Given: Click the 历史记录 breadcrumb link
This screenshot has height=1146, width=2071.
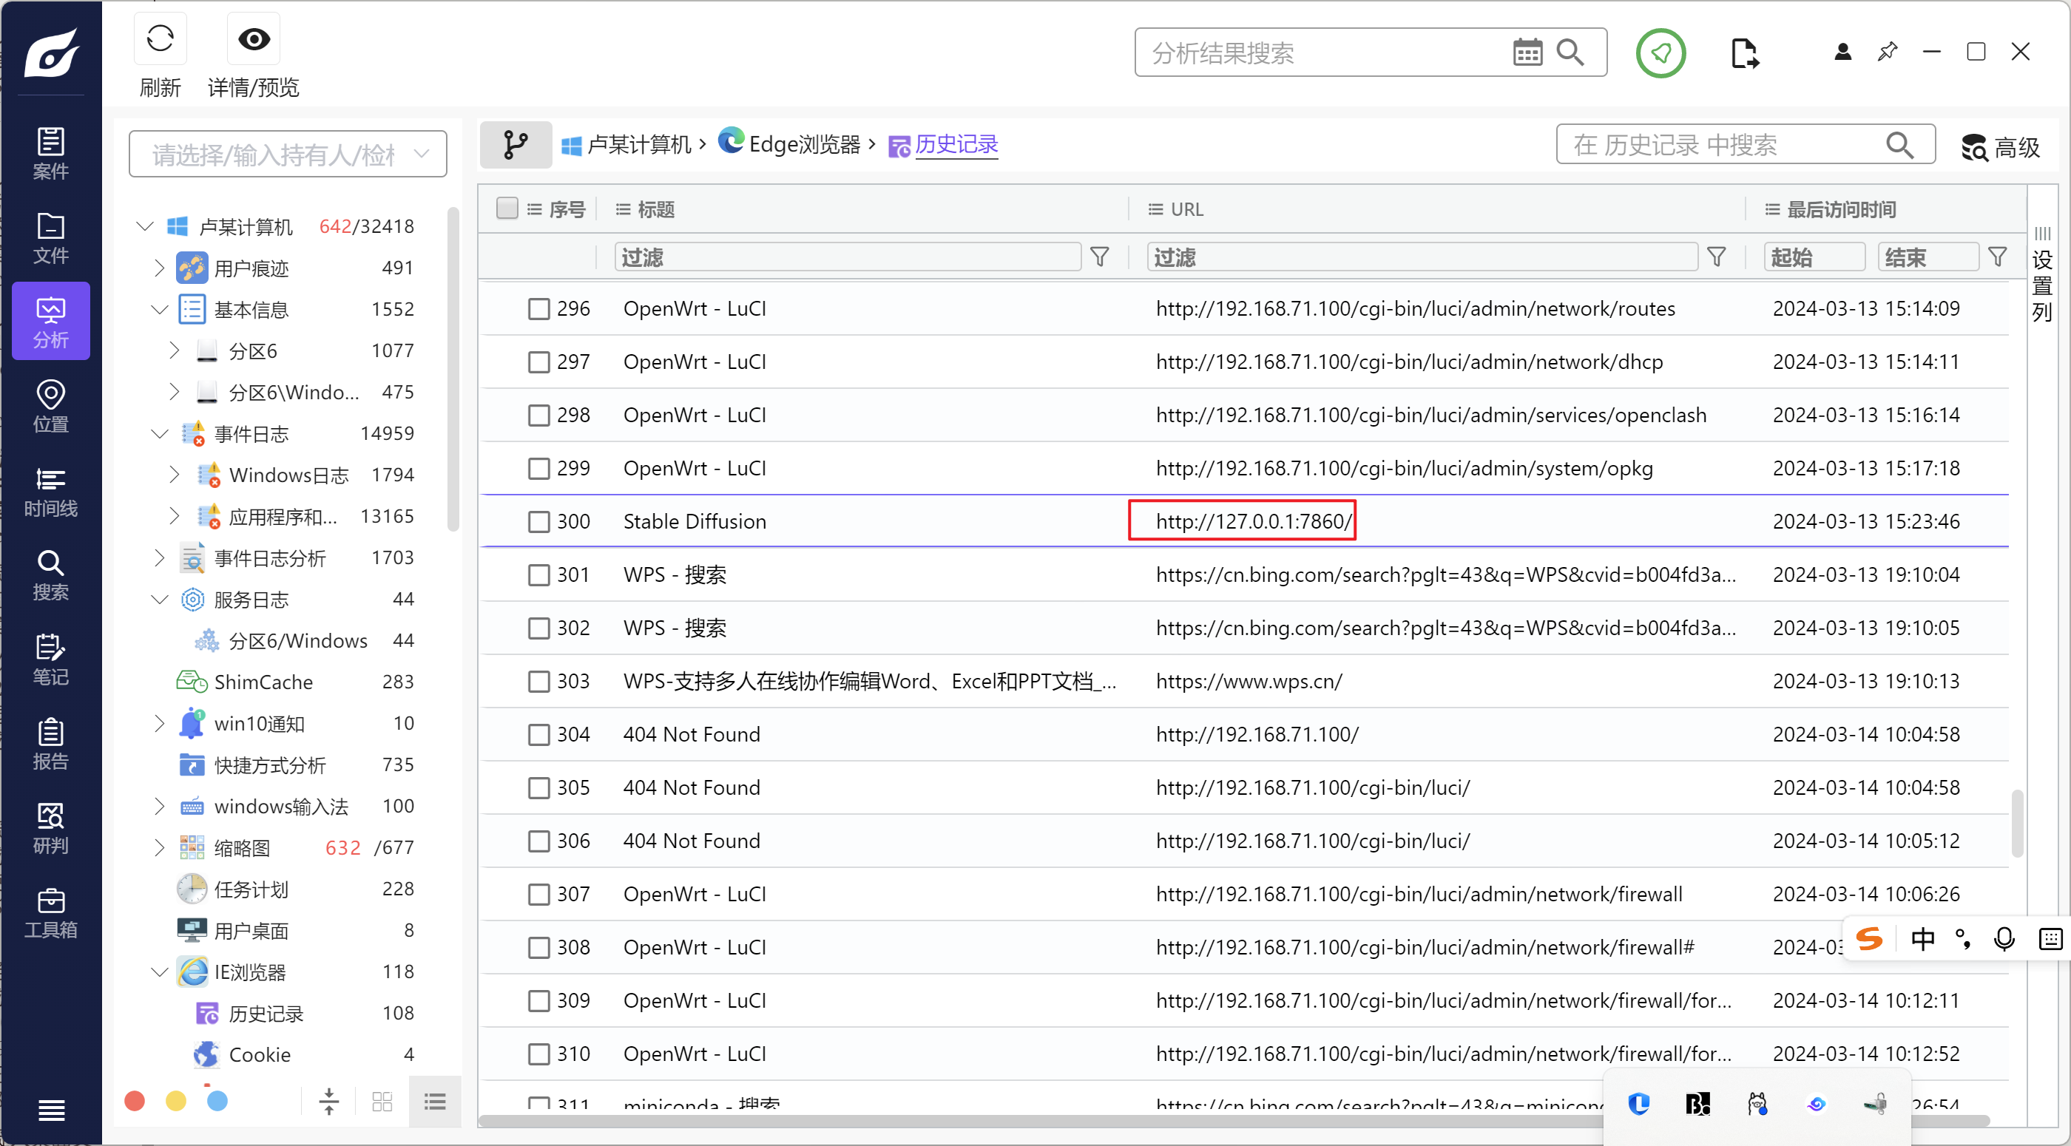Looking at the screenshot, I should (x=955, y=145).
